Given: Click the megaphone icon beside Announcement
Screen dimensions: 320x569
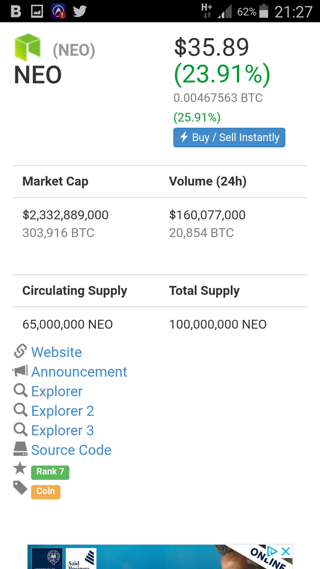Looking at the screenshot, I should [20, 371].
